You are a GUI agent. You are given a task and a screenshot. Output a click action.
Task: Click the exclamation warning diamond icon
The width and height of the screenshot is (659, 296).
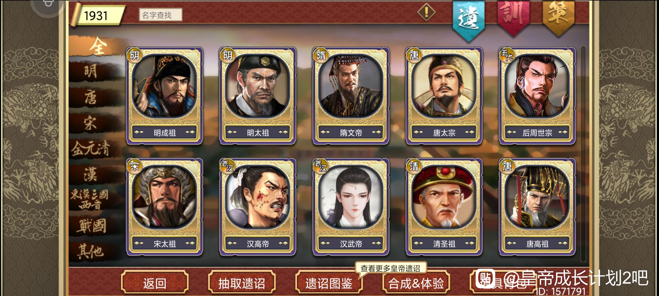(426, 12)
